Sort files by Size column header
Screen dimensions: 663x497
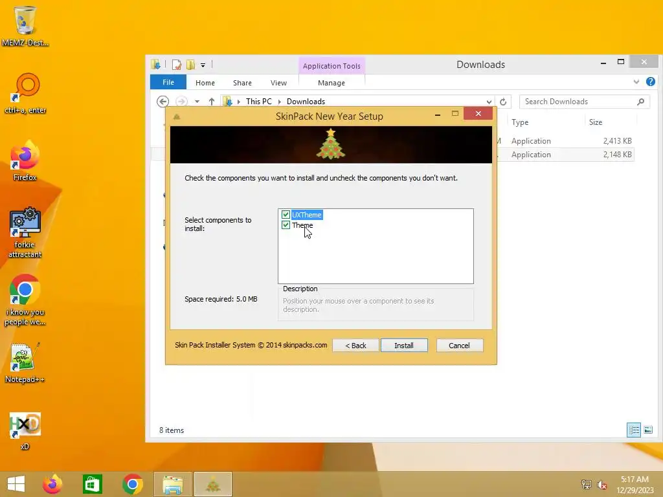click(596, 122)
